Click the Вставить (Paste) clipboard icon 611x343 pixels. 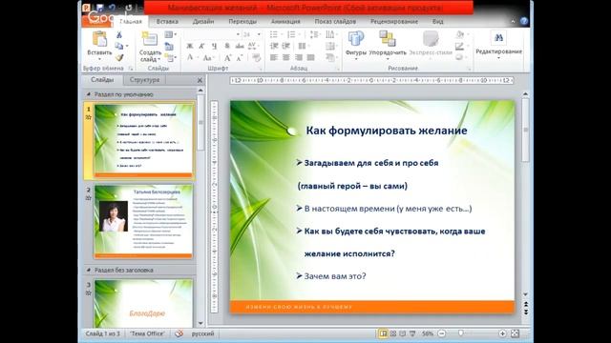pyautogui.click(x=99, y=39)
